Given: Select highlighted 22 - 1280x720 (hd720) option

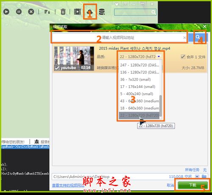Looking at the screenshot, I should tap(139, 115).
